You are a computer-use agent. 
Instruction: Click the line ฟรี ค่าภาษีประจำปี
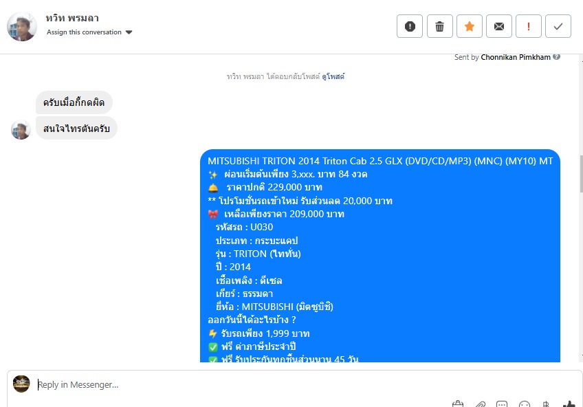[x=252, y=346]
